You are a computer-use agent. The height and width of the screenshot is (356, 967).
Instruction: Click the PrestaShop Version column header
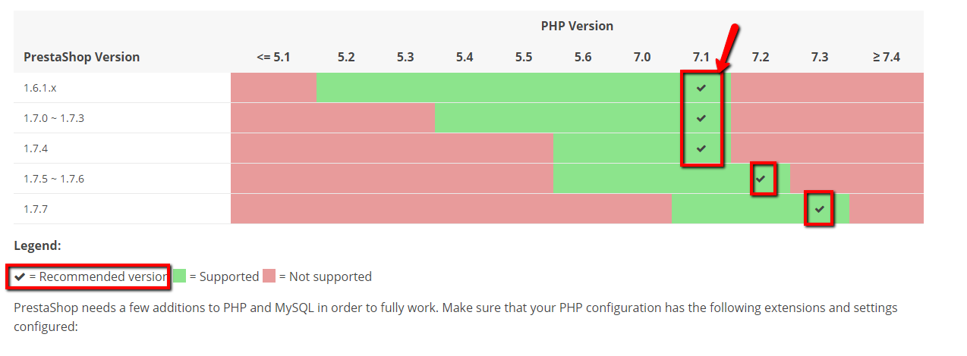pyautogui.click(x=81, y=57)
